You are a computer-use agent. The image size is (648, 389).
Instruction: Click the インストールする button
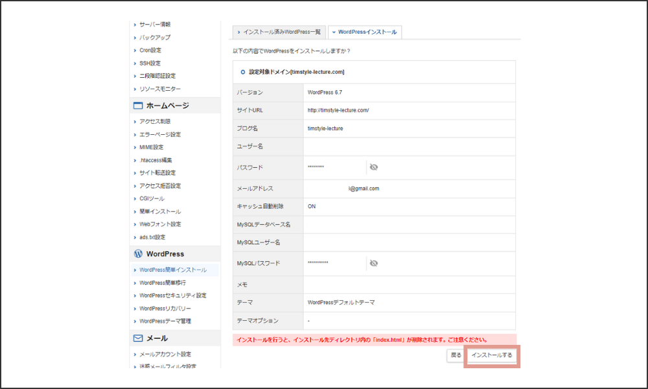(492, 355)
